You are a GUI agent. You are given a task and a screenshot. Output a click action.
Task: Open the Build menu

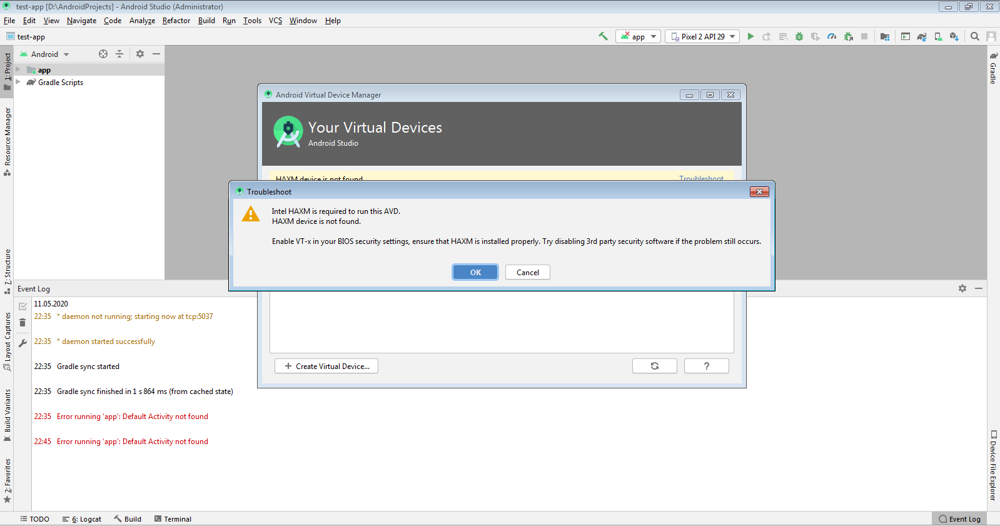click(206, 21)
